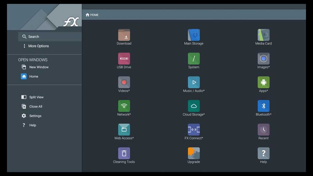Enable Split View
Screen dimensions: 313x176
[32, 97]
